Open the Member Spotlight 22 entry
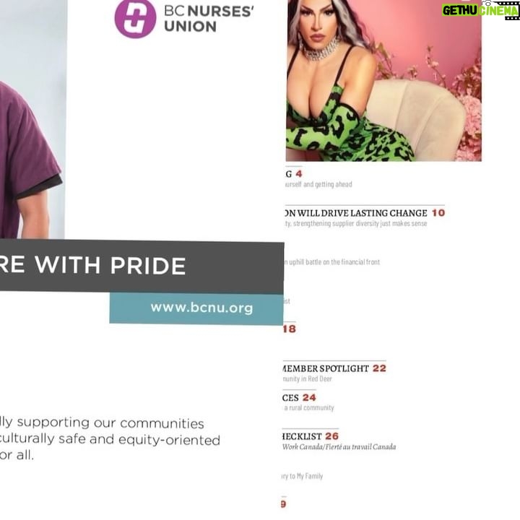 click(x=334, y=368)
